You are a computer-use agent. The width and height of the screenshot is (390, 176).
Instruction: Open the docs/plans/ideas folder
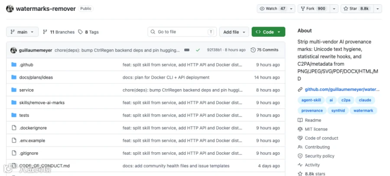(x=36, y=77)
